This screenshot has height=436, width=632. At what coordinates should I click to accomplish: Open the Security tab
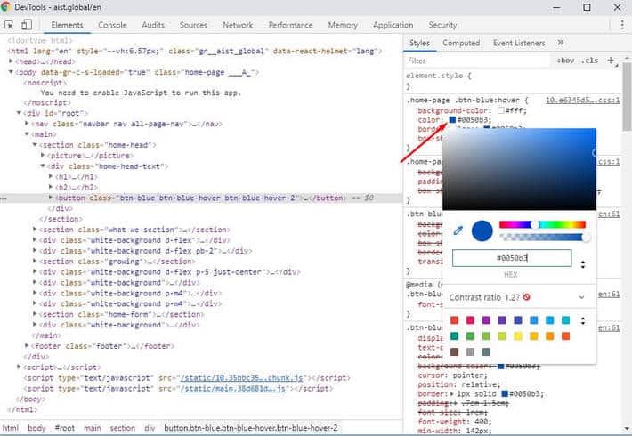(442, 25)
